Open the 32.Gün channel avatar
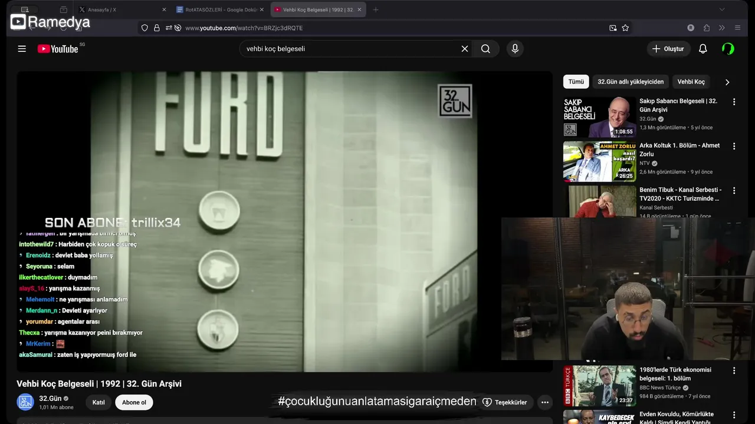The image size is (755, 424). (x=25, y=402)
